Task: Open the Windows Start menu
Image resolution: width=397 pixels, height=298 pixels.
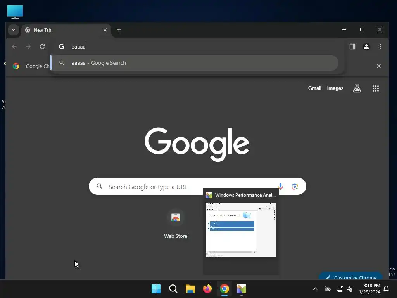Action: tap(156, 289)
